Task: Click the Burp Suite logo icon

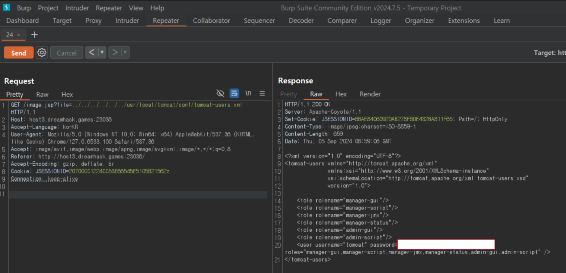Action: [x=7, y=7]
